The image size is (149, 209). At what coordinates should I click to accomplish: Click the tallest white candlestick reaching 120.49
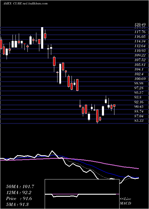[42, 38]
